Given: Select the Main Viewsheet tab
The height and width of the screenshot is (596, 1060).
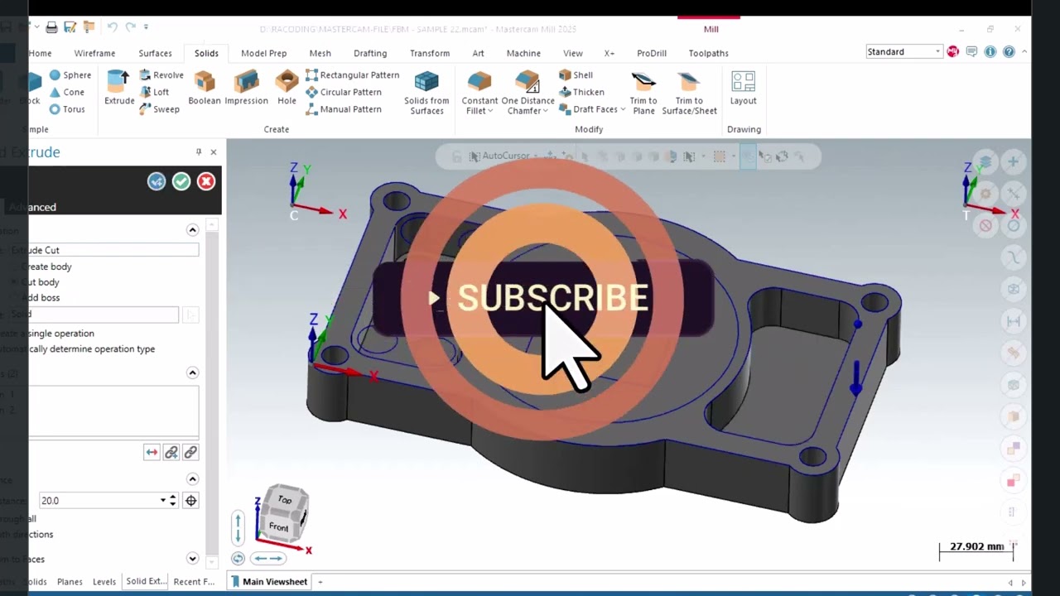Looking at the screenshot, I should (x=268, y=582).
